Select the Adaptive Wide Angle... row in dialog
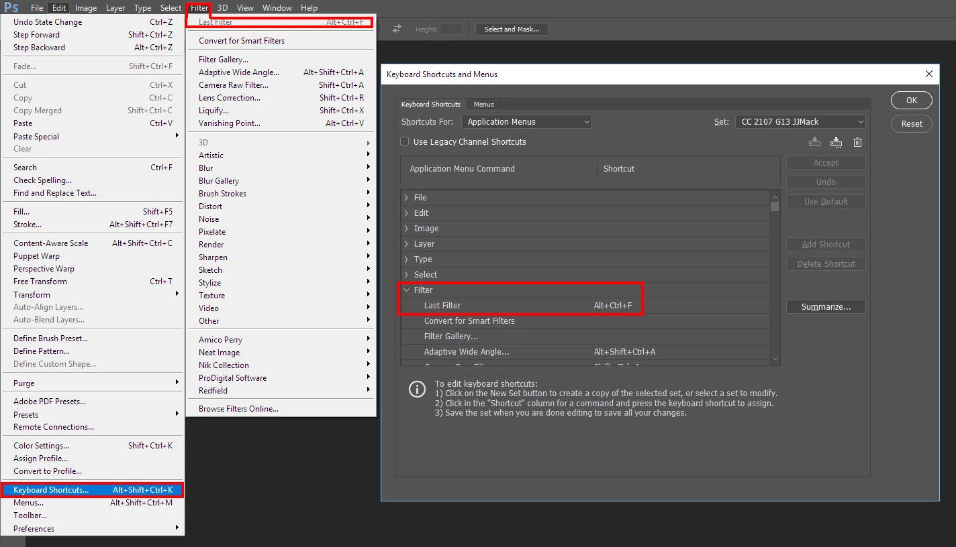 pos(585,352)
